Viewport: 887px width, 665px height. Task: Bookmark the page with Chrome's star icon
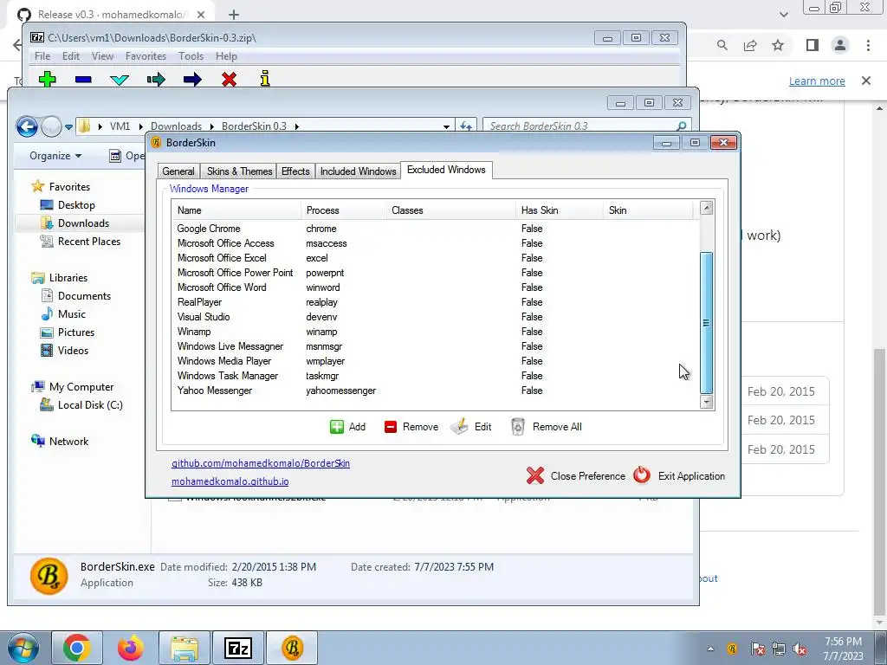[778, 45]
